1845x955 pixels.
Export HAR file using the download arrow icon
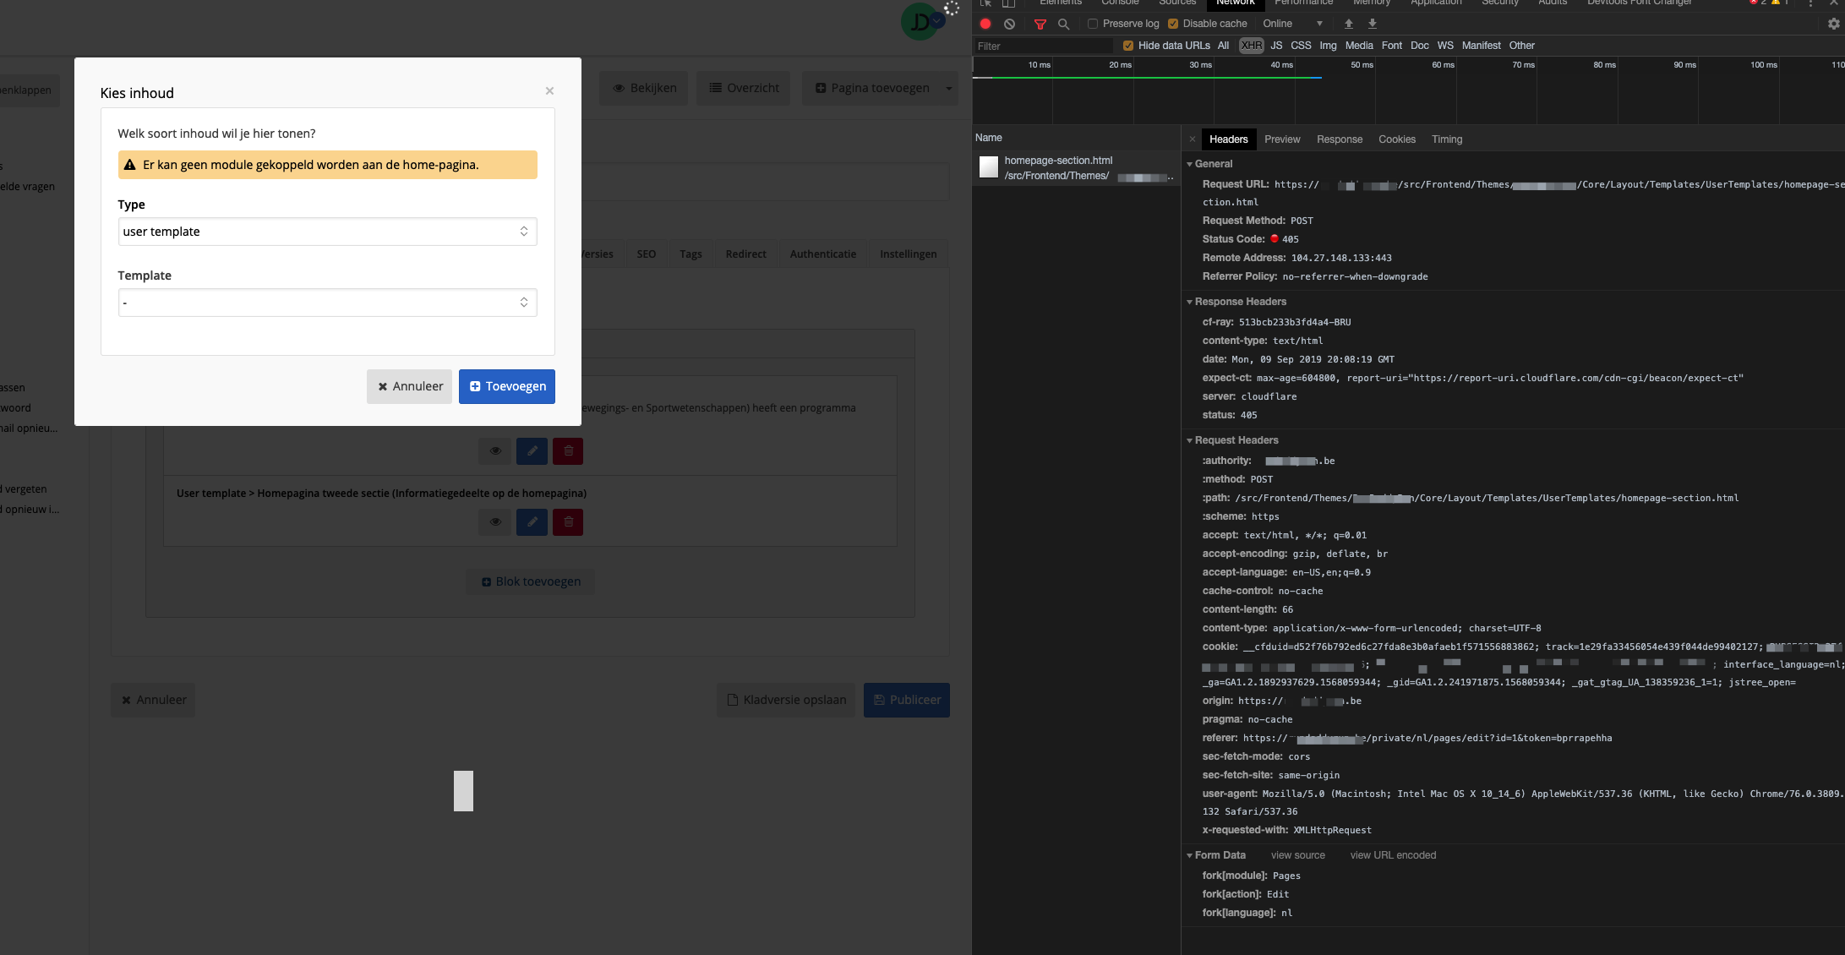pyautogui.click(x=1372, y=24)
